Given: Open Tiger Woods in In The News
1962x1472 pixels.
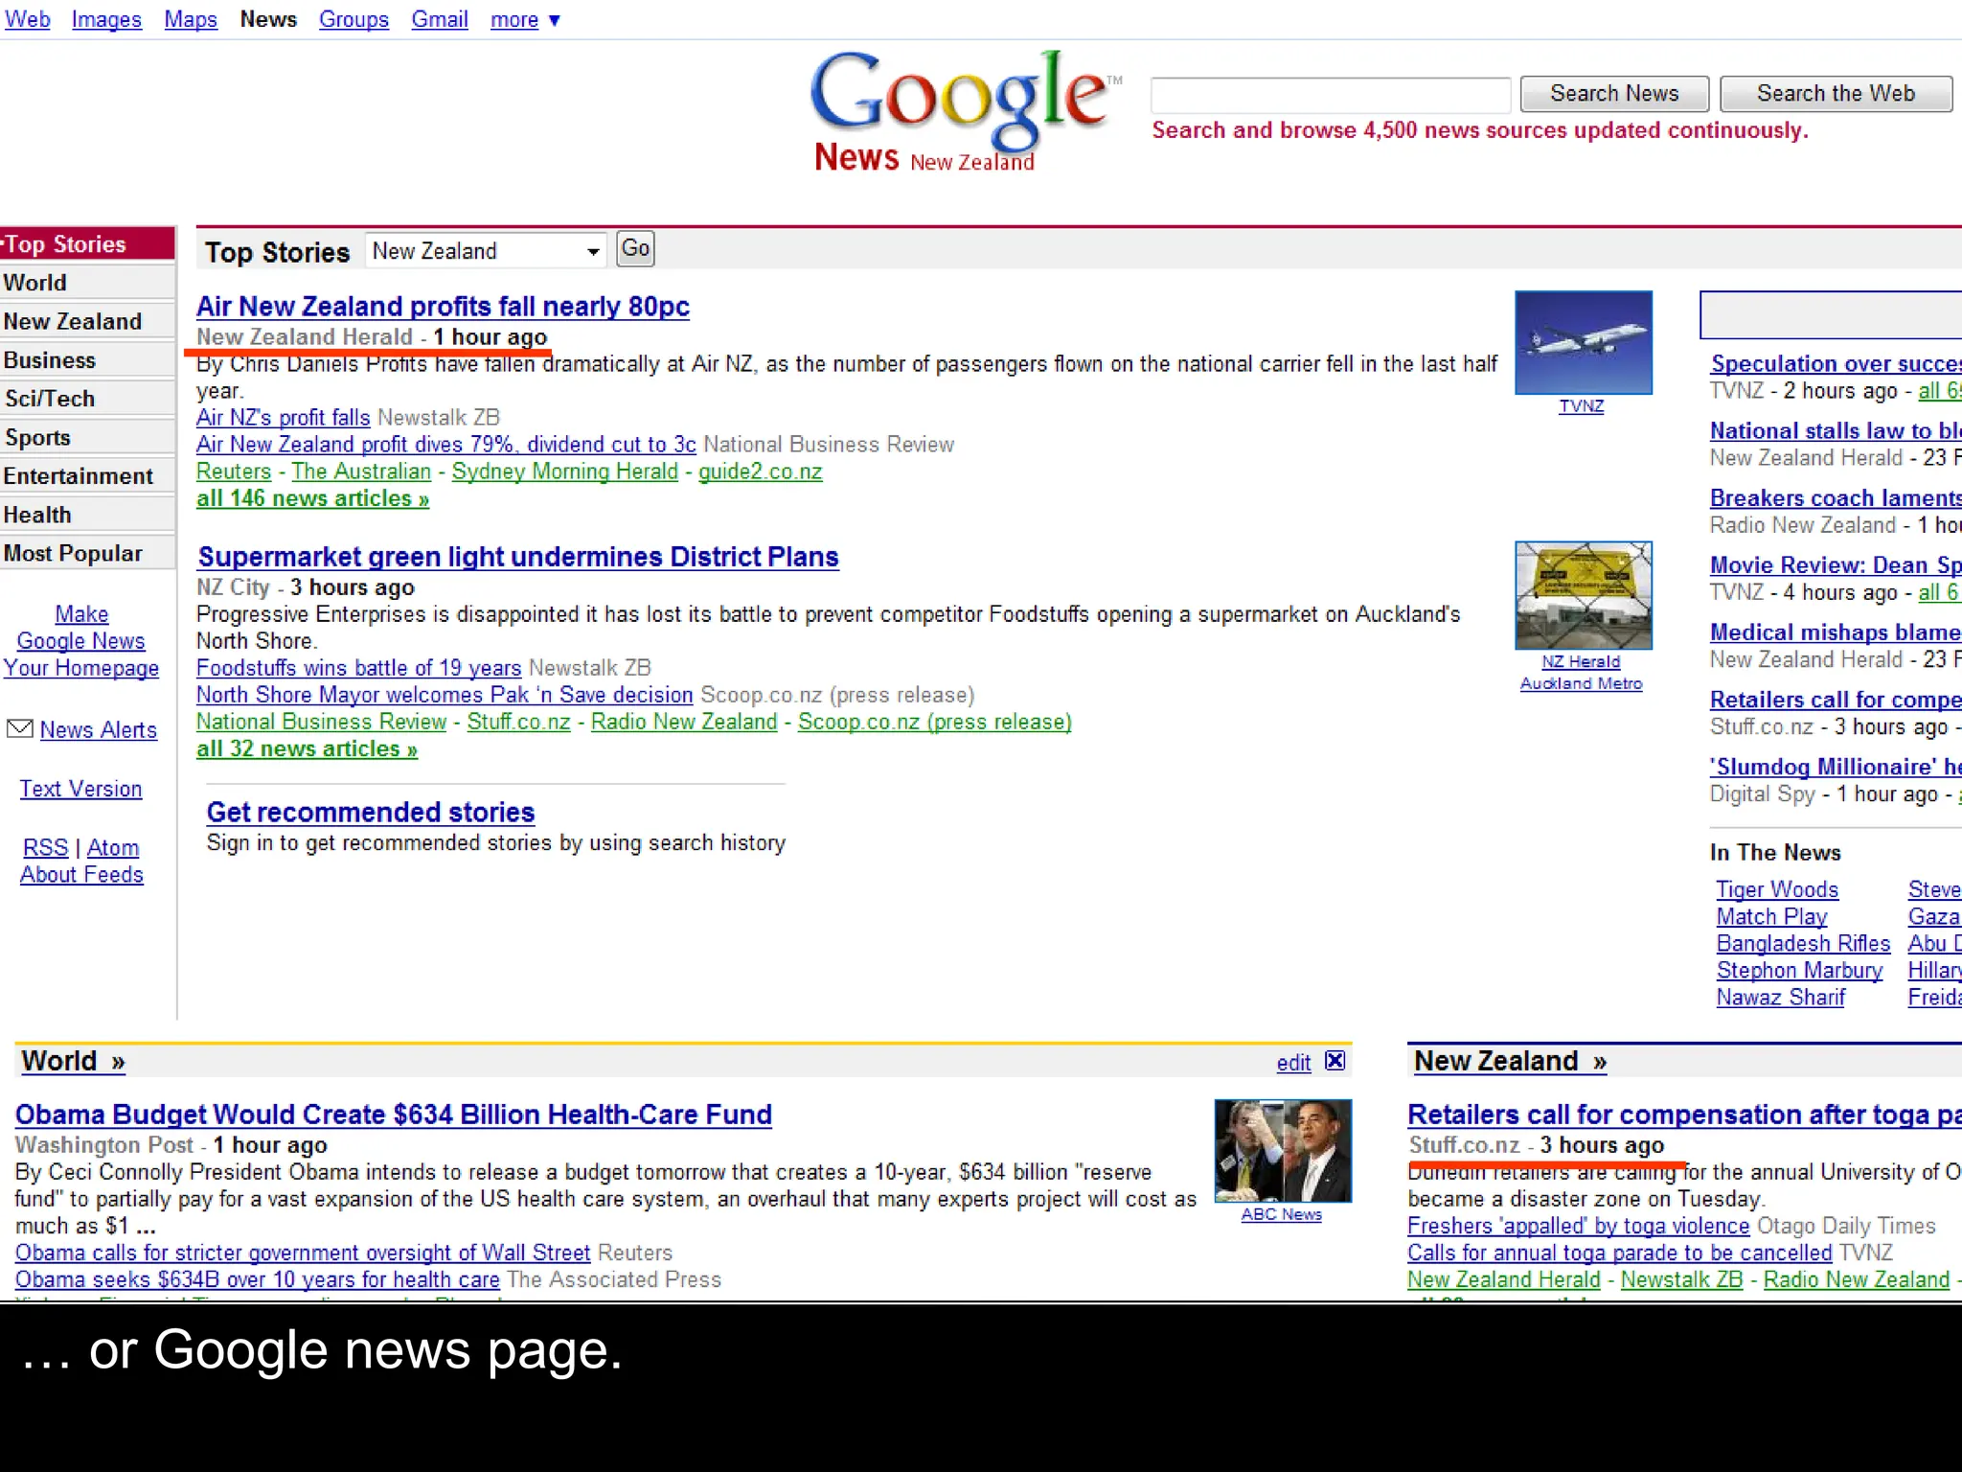Looking at the screenshot, I should pos(1777,889).
